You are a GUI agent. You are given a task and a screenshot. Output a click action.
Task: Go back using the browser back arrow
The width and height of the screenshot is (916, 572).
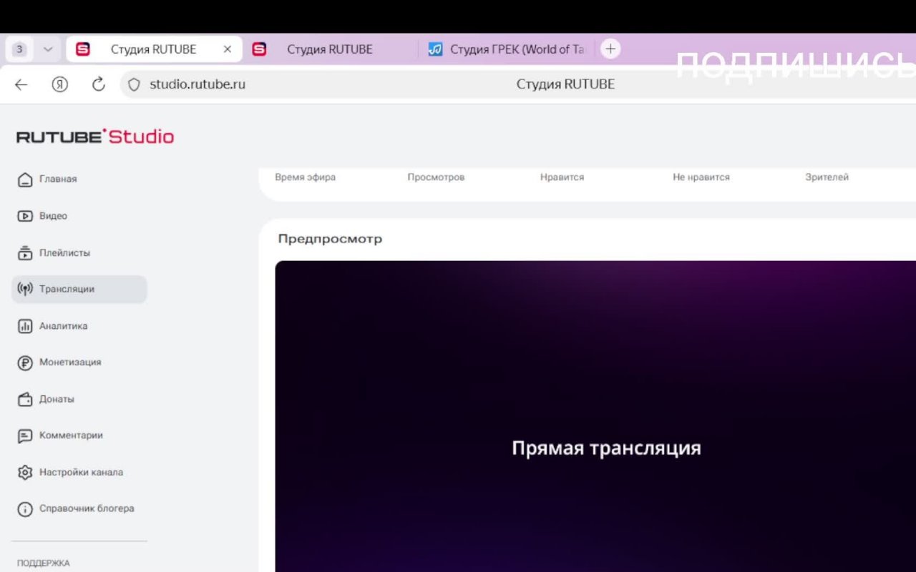point(21,84)
